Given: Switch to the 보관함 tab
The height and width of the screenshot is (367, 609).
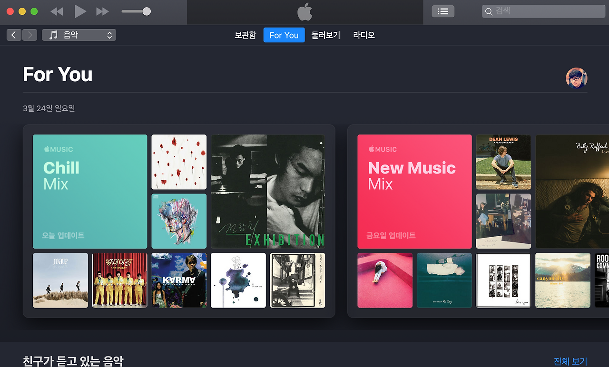Looking at the screenshot, I should click(x=246, y=35).
